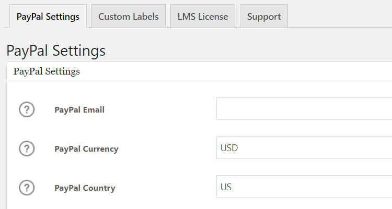Switch to the Custom Labels tab

coord(128,16)
